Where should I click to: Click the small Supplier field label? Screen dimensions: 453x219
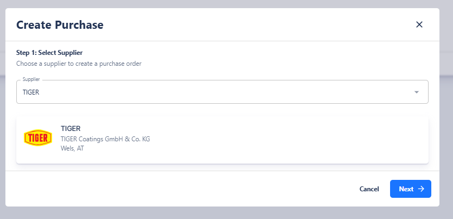(31, 79)
